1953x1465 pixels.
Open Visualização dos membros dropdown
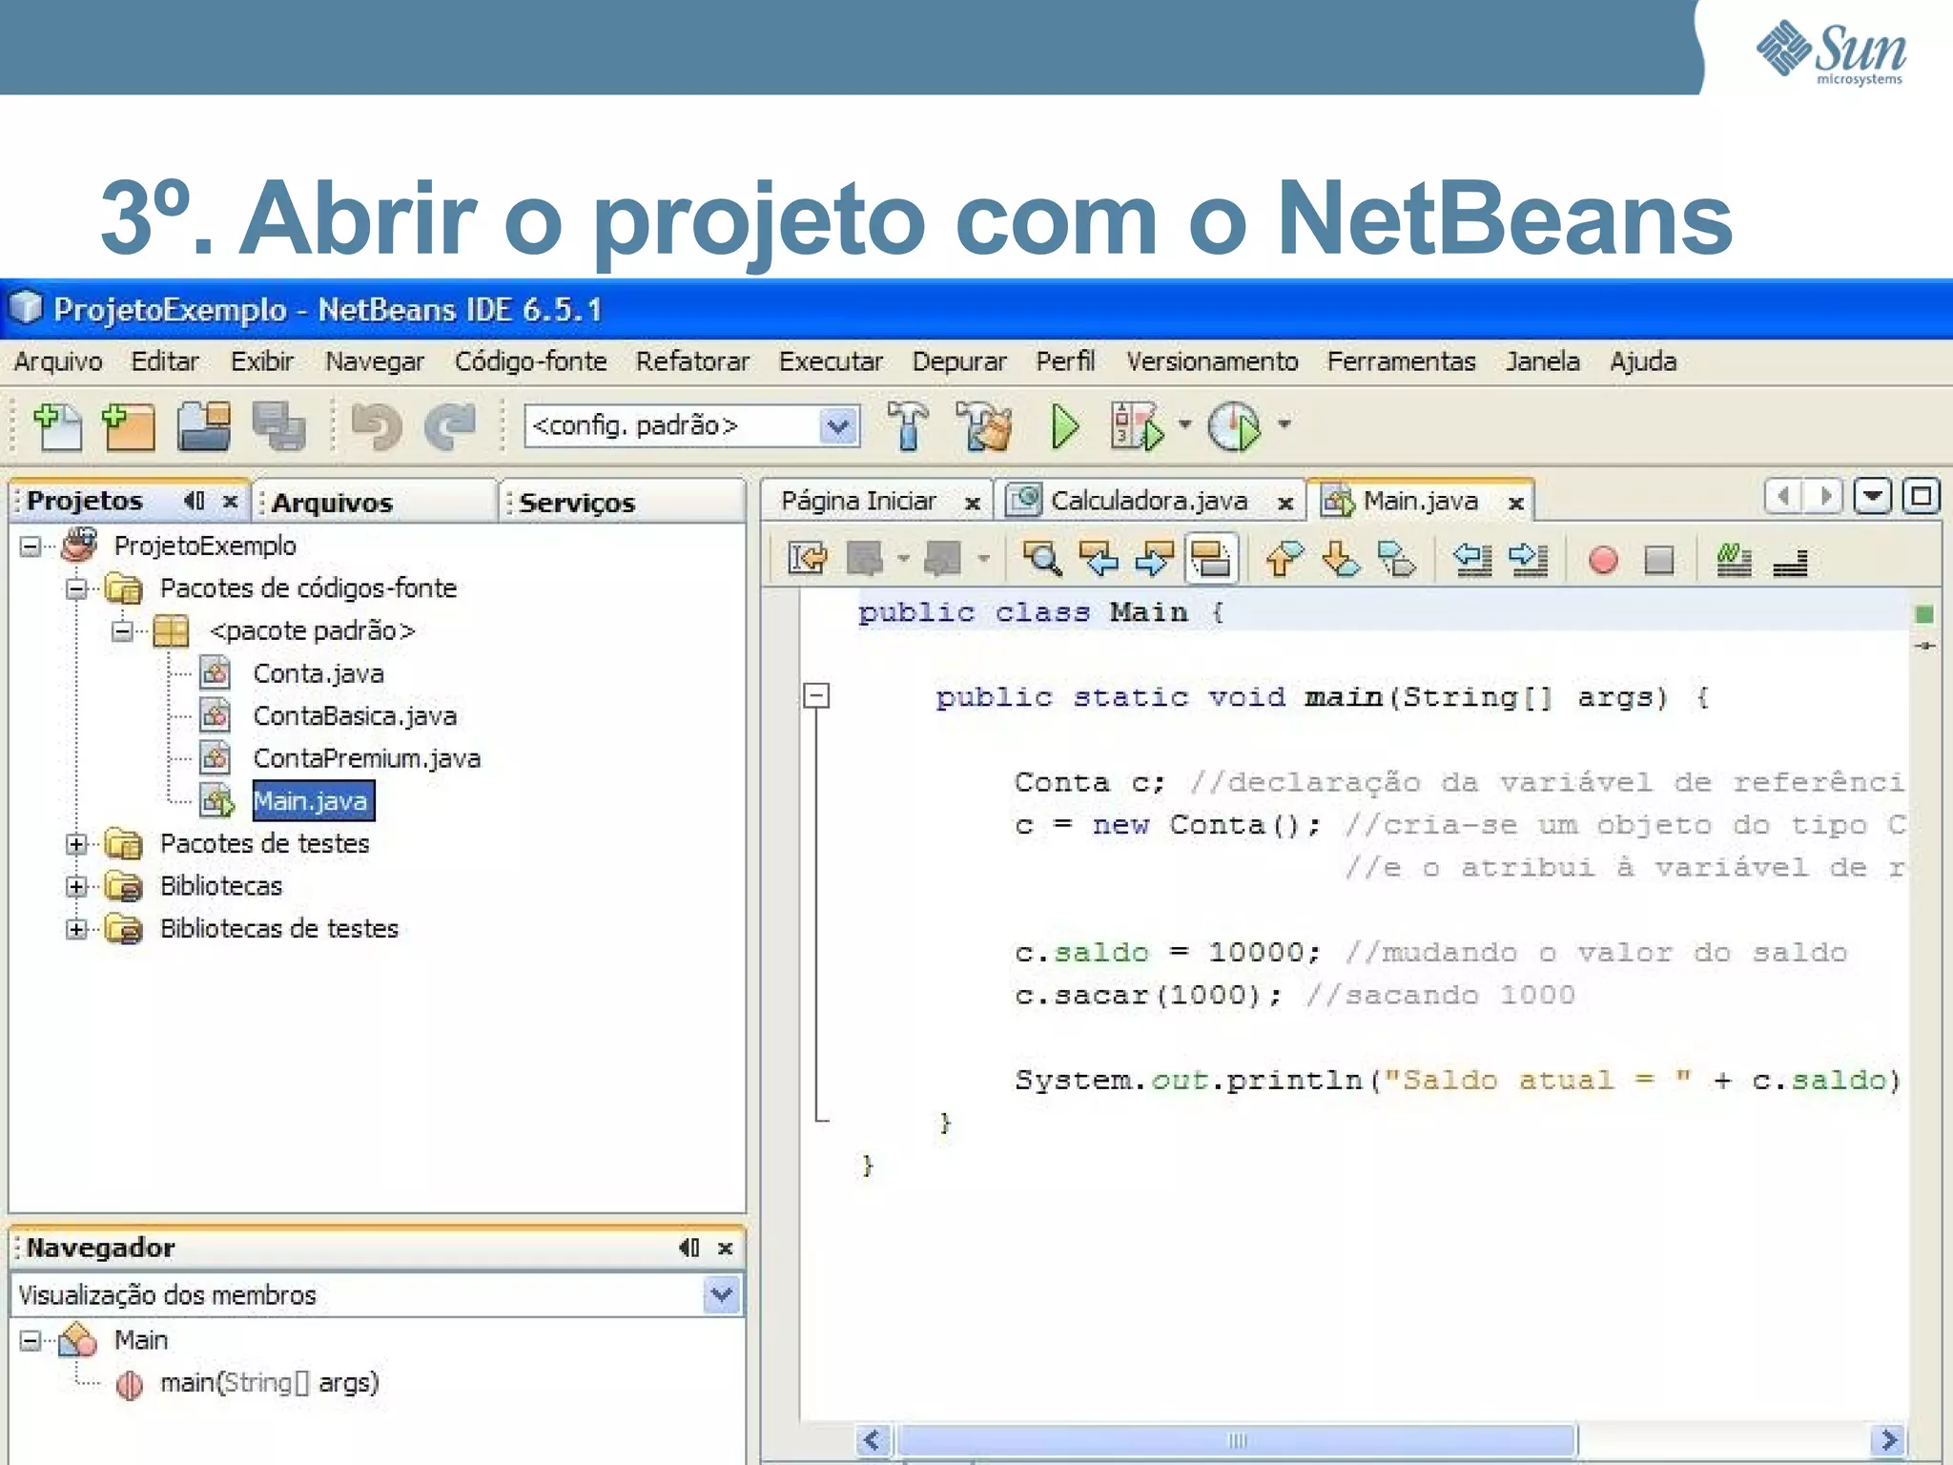[722, 1294]
